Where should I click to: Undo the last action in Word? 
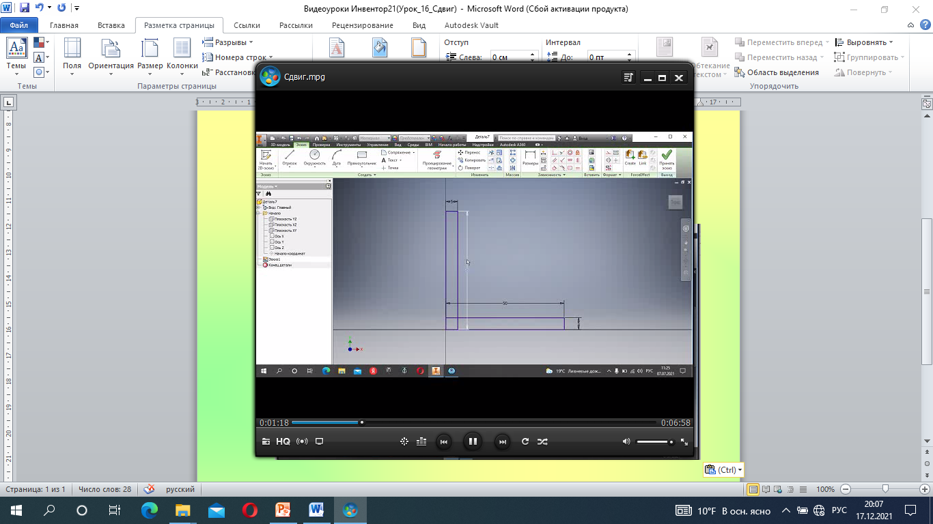coord(39,8)
